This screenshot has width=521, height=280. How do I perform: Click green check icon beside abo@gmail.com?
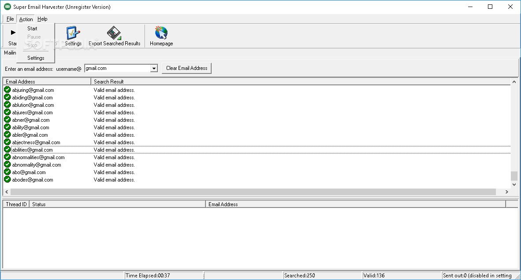7,172
